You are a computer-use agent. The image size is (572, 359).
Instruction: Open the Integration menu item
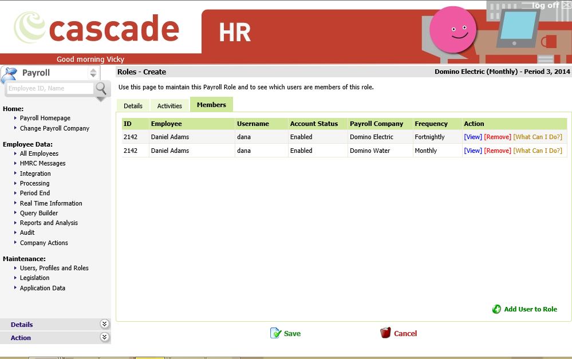pyautogui.click(x=35, y=173)
